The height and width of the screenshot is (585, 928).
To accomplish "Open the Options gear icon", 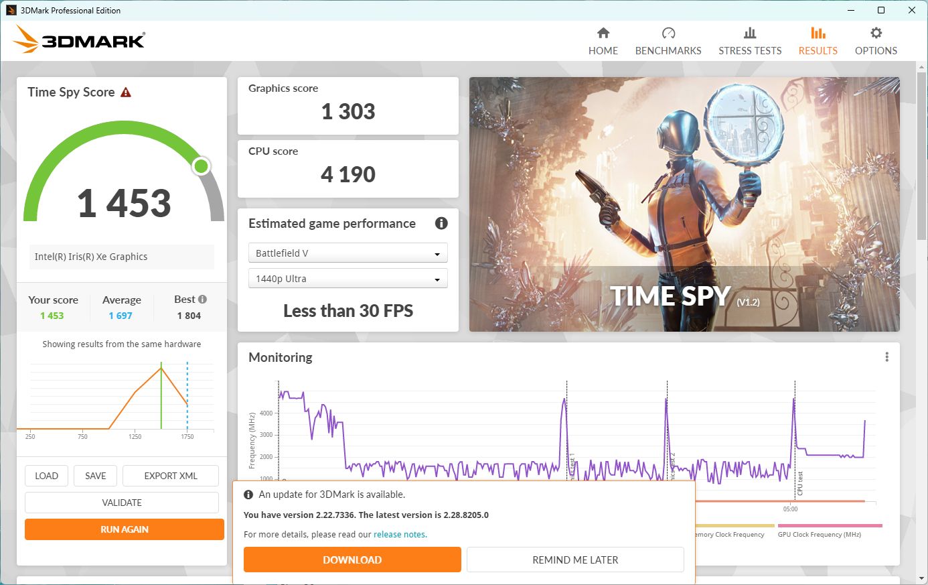I will pyautogui.click(x=876, y=33).
